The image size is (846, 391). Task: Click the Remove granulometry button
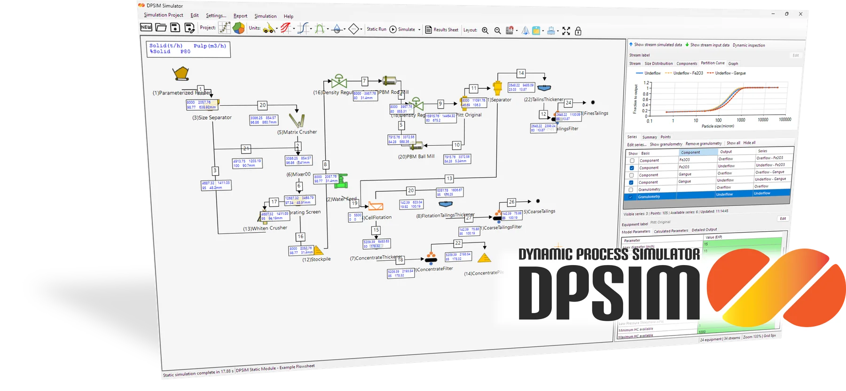[x=703, y=144]
